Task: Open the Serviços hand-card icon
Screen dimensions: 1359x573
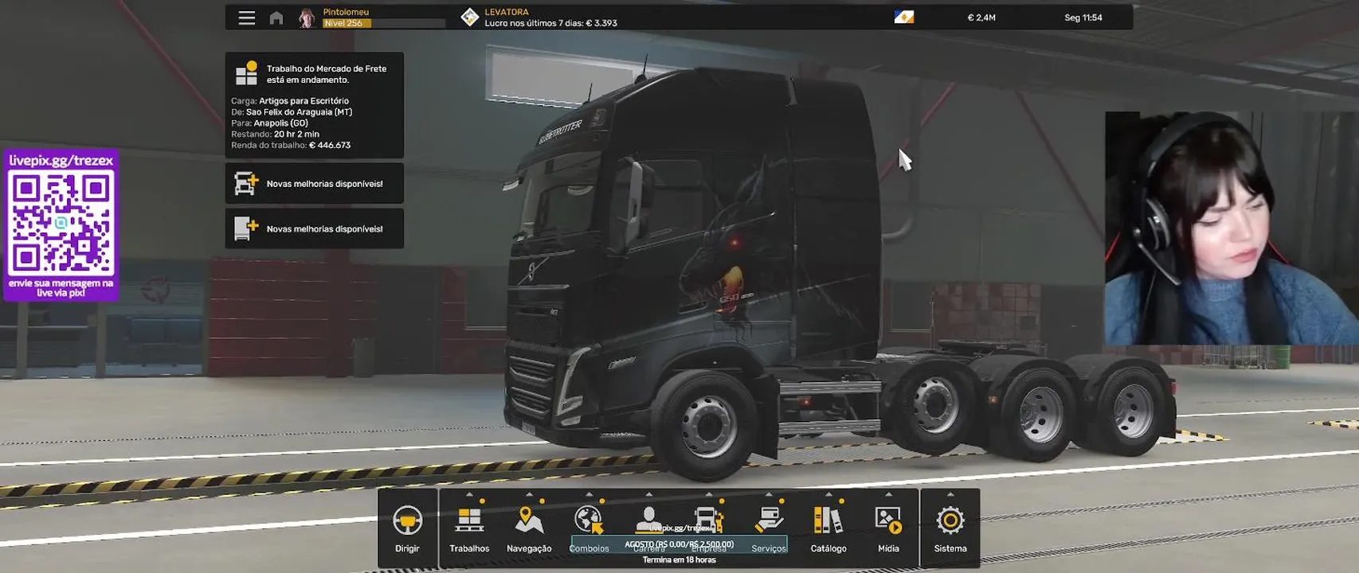Action: 769,520
